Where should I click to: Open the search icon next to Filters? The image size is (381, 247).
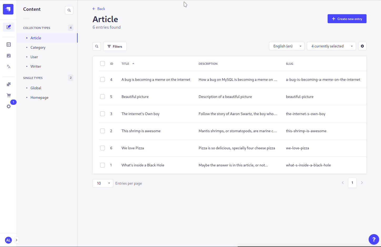coord(96,46)
